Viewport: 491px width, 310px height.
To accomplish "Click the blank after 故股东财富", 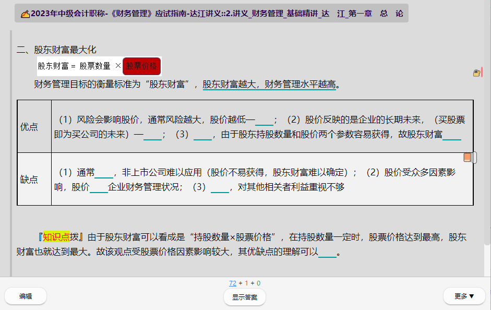I will tap(451, 135).
